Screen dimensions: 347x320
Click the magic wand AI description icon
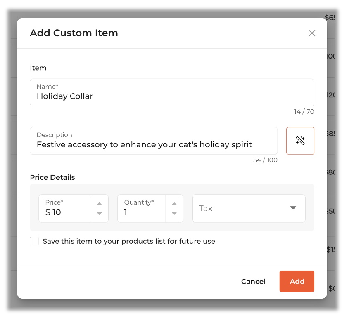coord(300,141)
